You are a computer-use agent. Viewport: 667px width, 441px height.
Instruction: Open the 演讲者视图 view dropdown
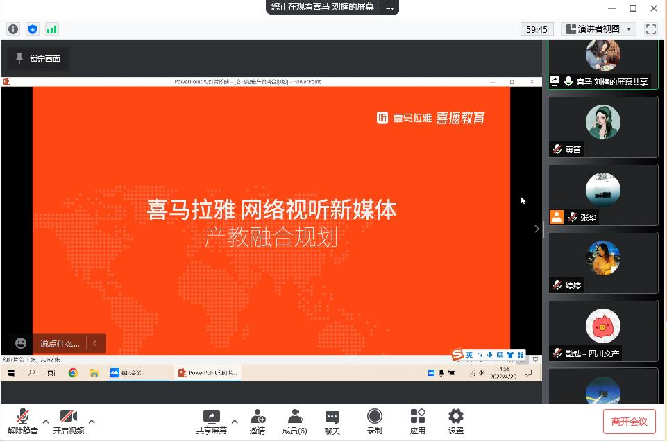(x=598, y=29)
